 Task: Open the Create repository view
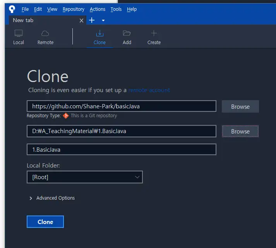tap(154, 37)
